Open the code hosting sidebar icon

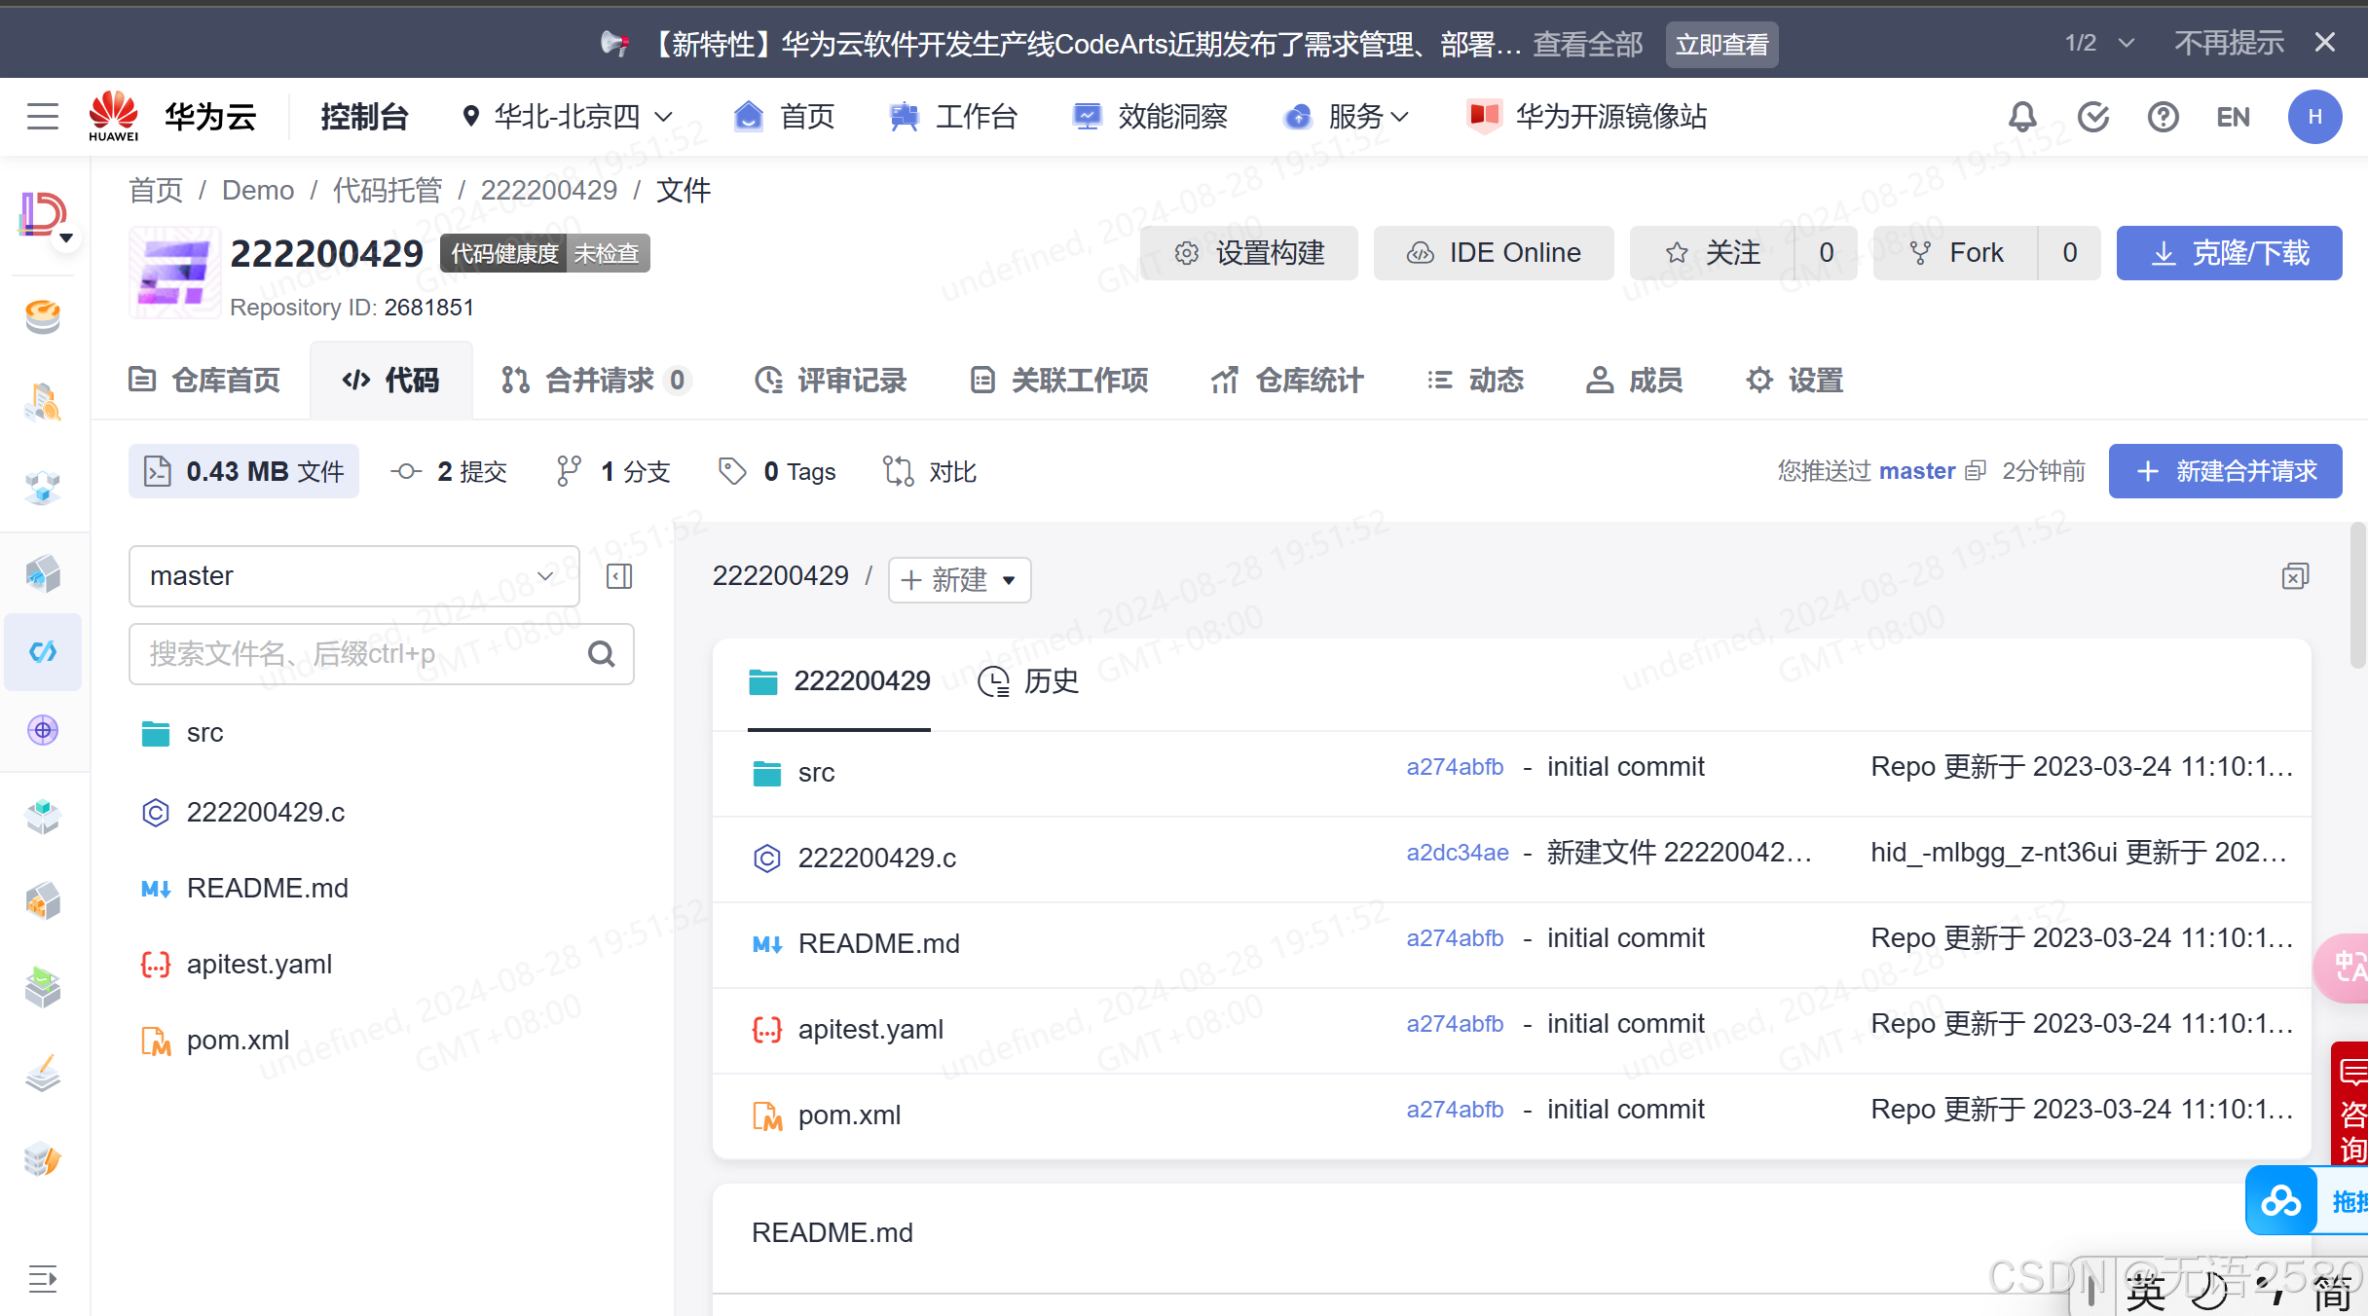tap(43, 651)
